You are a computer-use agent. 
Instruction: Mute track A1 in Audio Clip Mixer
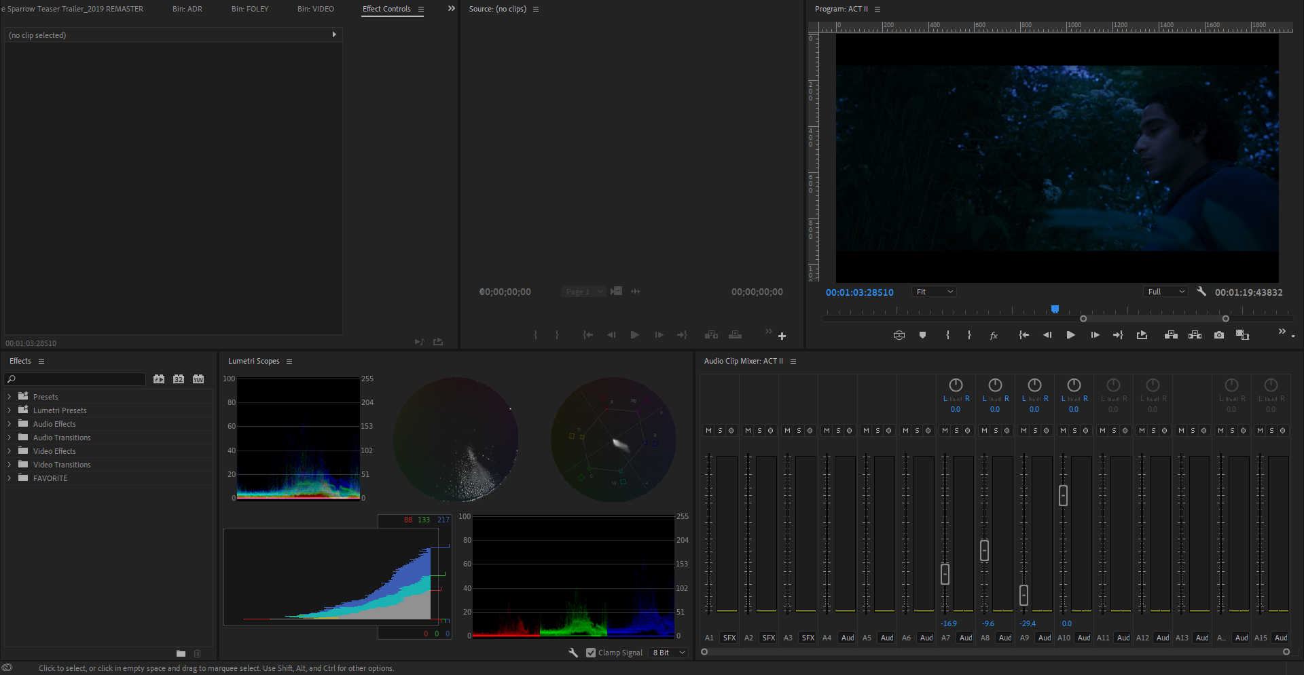coord(709,431)
